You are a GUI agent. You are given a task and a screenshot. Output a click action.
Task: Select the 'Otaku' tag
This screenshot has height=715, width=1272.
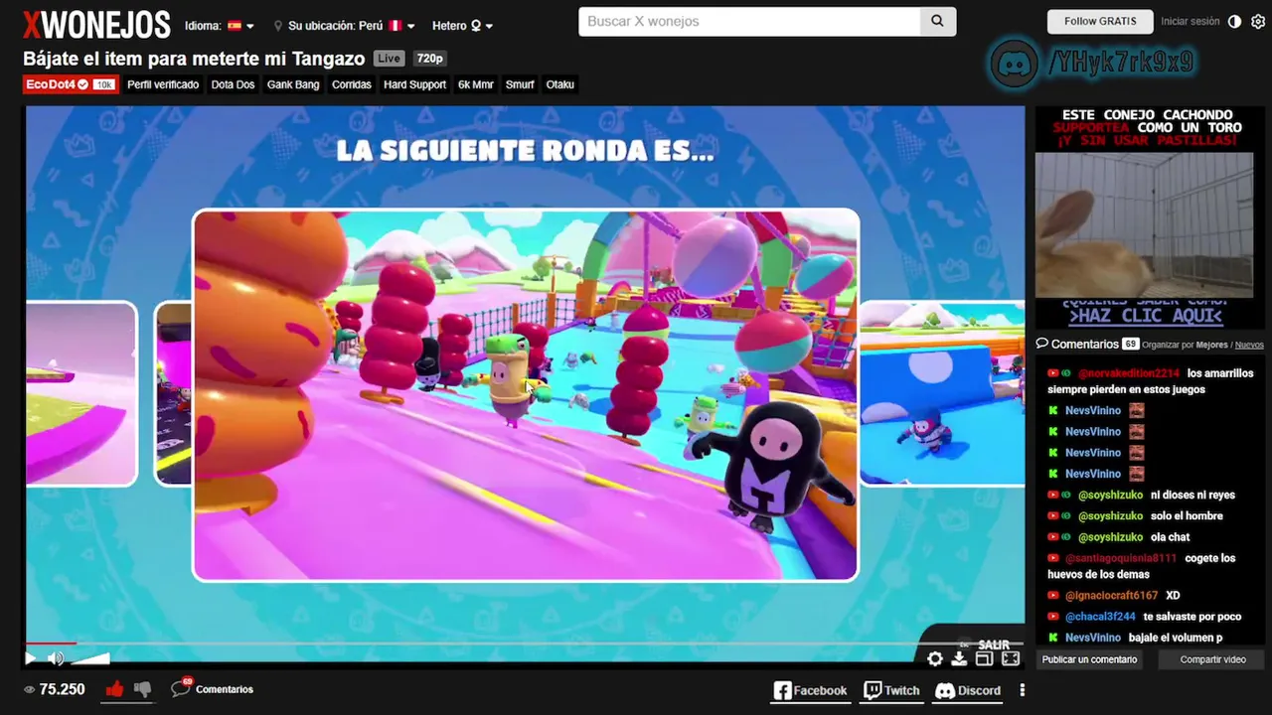point(560,84)
